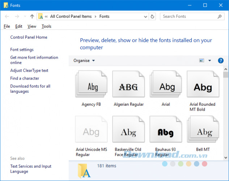Click the vertical scrollbar thumb
Screen dimensions: 229x181
click(x=226, y=75)
